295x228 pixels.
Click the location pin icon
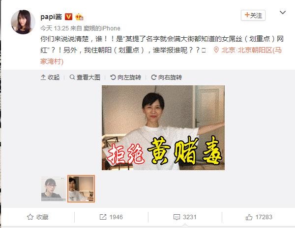(x=216, y=50)
